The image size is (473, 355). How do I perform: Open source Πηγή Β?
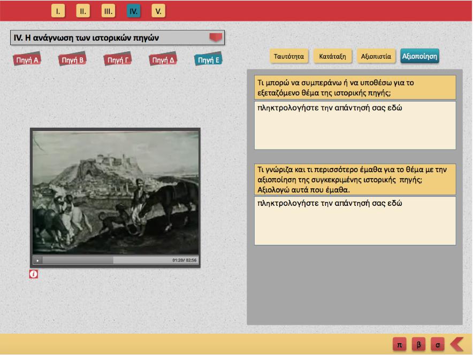[x=72, y=60]
